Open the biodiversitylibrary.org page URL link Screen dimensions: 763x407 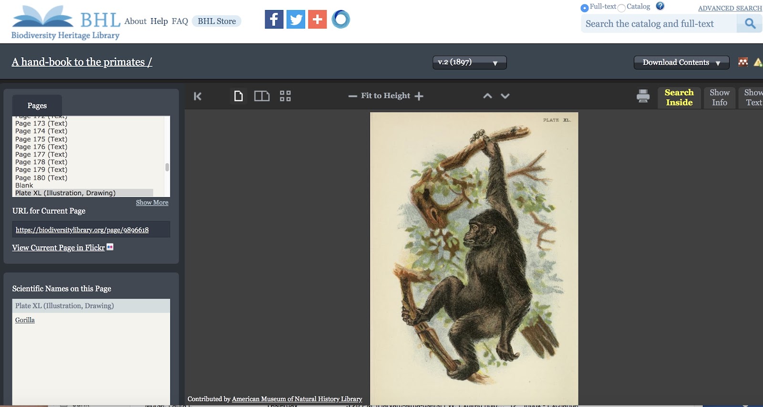click(82, 230)
